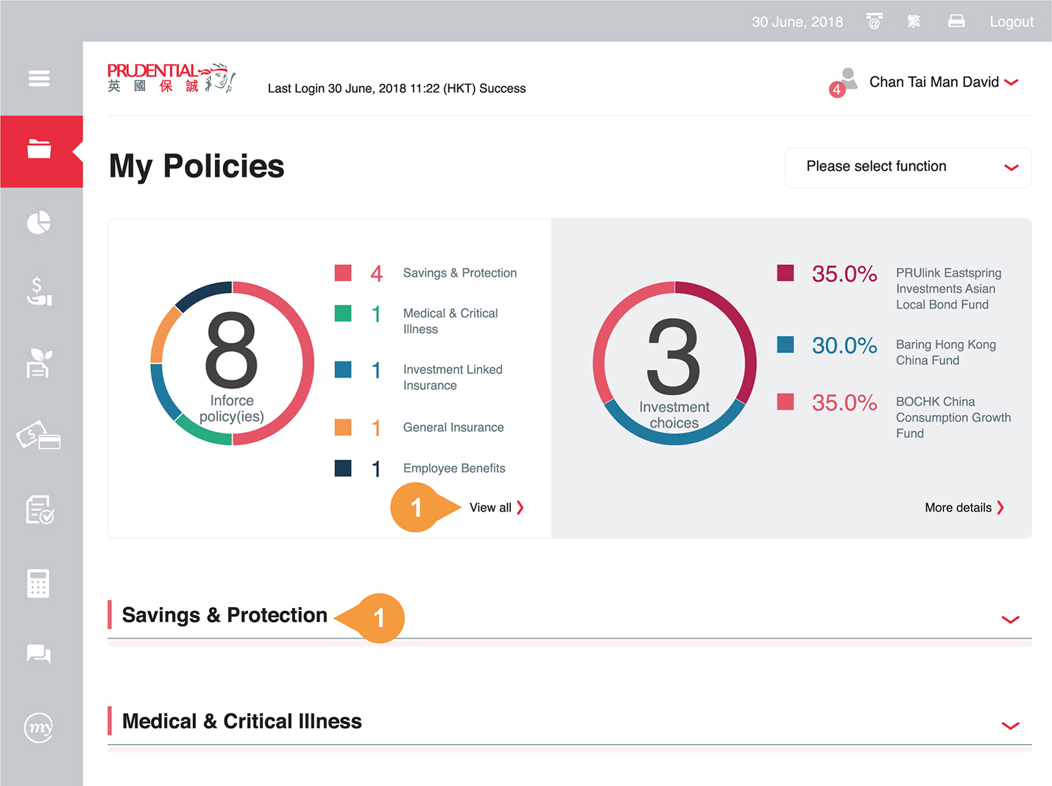This screenshot has width=1052, height=786.
Task: Click the PRUlink Eastspring fund crimson swatch
Action: click(x=786, y=273)
